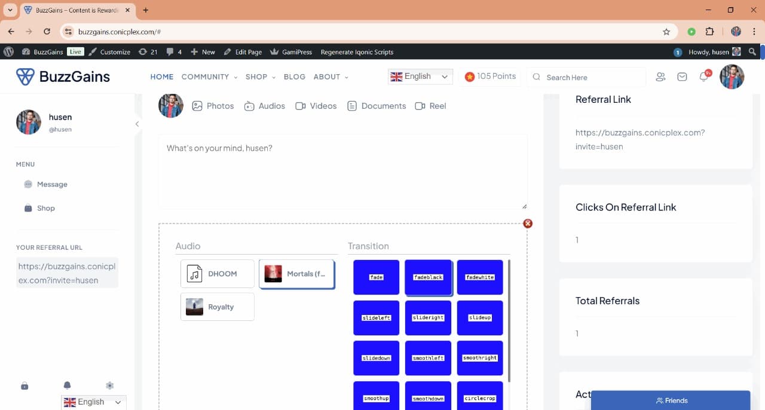Open the sidebar settings gear icon
This screenshot has height=410, width=765.
(109, 385)
